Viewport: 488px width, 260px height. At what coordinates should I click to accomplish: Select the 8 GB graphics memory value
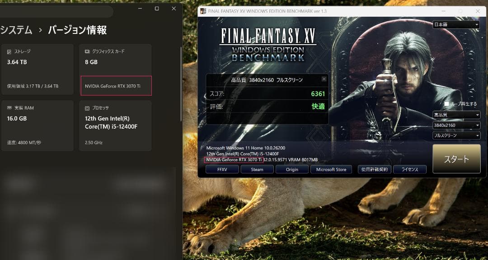pyautogui.click(x=91, y=62)
